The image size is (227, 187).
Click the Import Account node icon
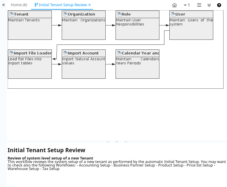66,53
